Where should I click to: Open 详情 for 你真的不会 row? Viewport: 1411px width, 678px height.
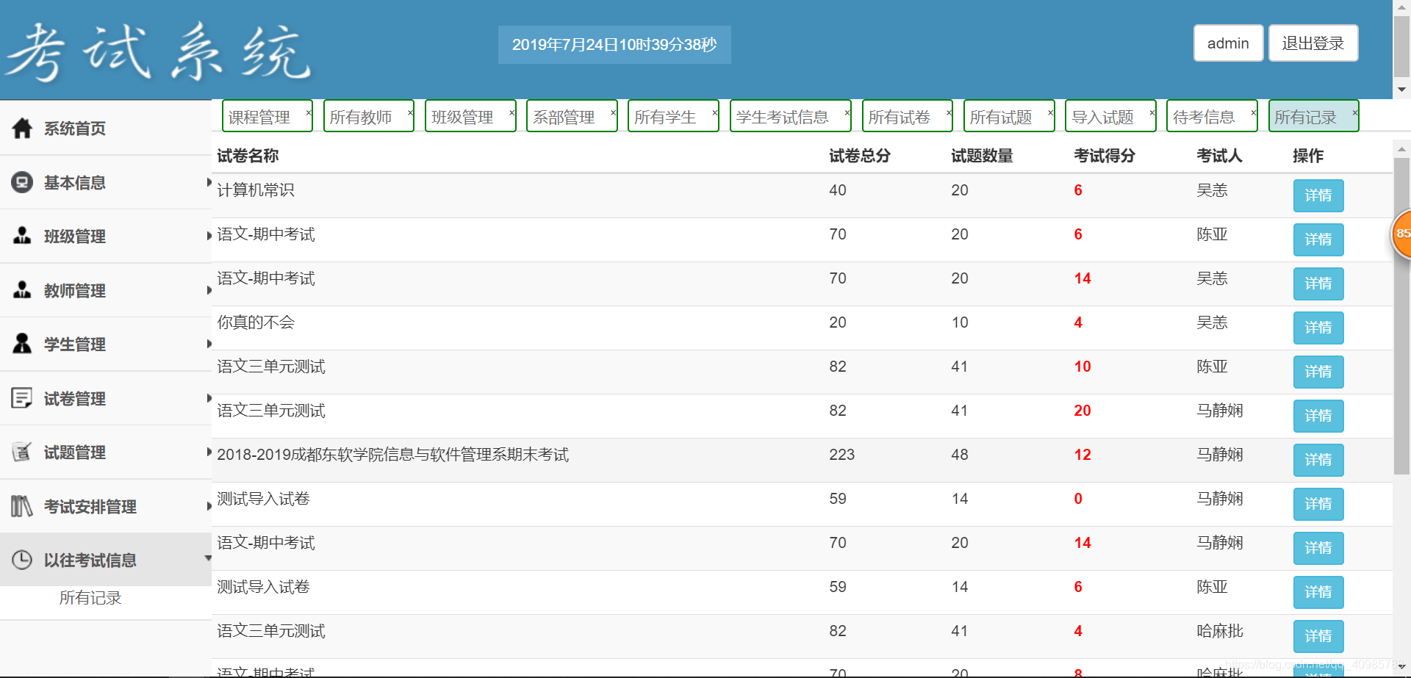point(1318,328)
